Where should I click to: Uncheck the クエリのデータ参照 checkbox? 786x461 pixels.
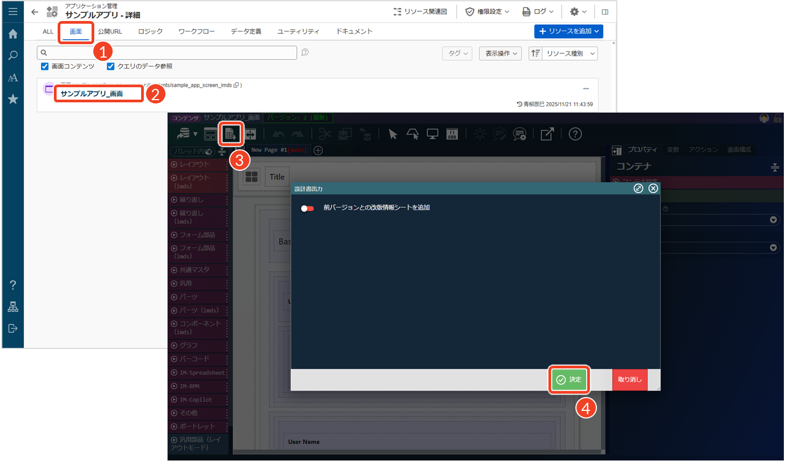click(x=110, y=66)
